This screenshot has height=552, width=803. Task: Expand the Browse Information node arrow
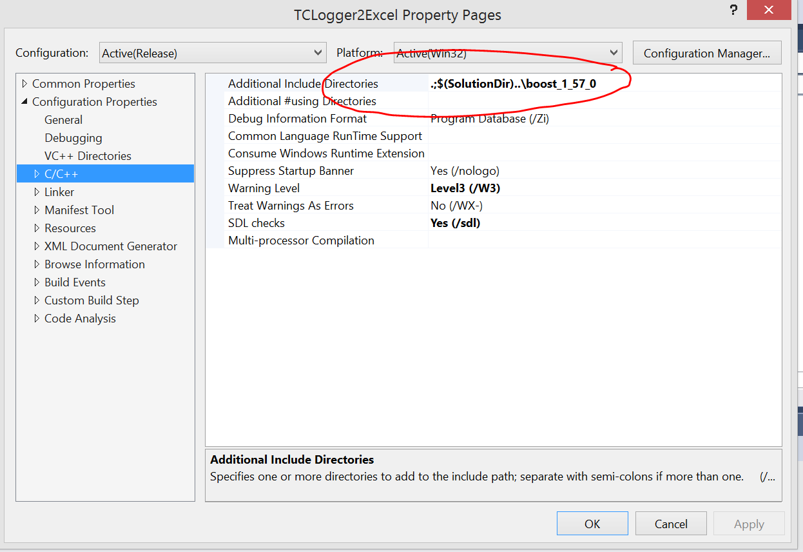point(37,264)
